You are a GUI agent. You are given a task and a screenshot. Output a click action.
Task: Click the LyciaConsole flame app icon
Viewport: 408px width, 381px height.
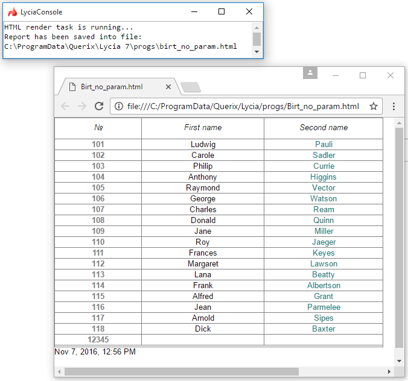[12, 12]
